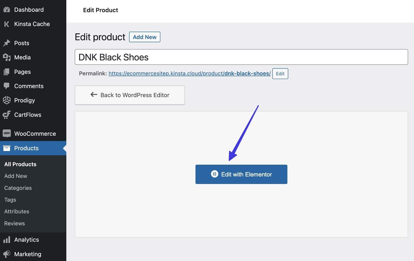Click the Kinsta Cache icon

point(6,24)
